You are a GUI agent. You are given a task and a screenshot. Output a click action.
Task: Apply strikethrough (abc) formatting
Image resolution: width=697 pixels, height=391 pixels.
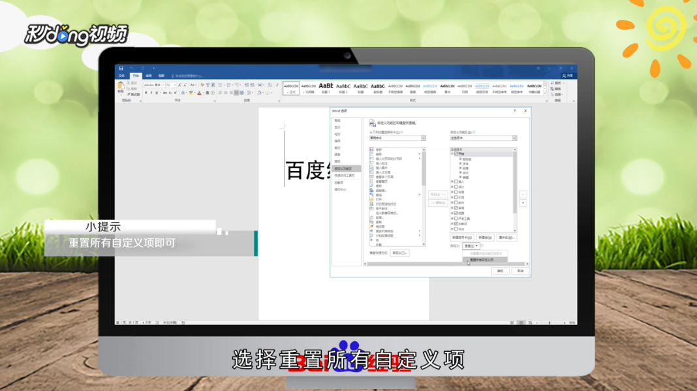tap(165, 93)
